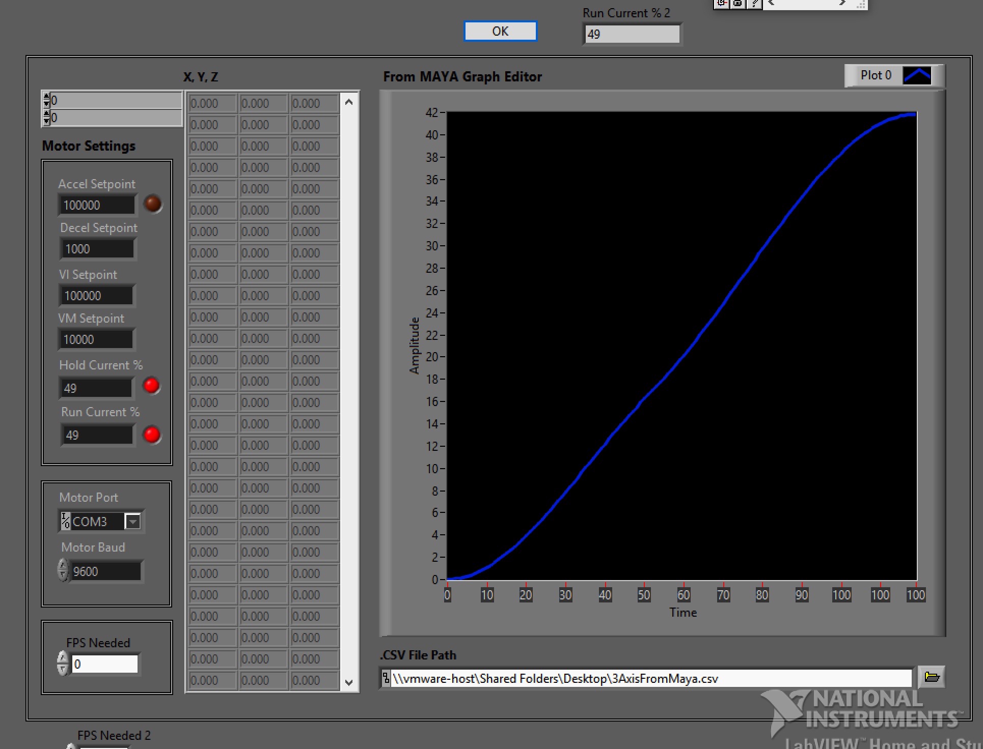The width and height of the screenshot is (983, 749).
Task: Click the second array index value field
Action: (116, 118)
